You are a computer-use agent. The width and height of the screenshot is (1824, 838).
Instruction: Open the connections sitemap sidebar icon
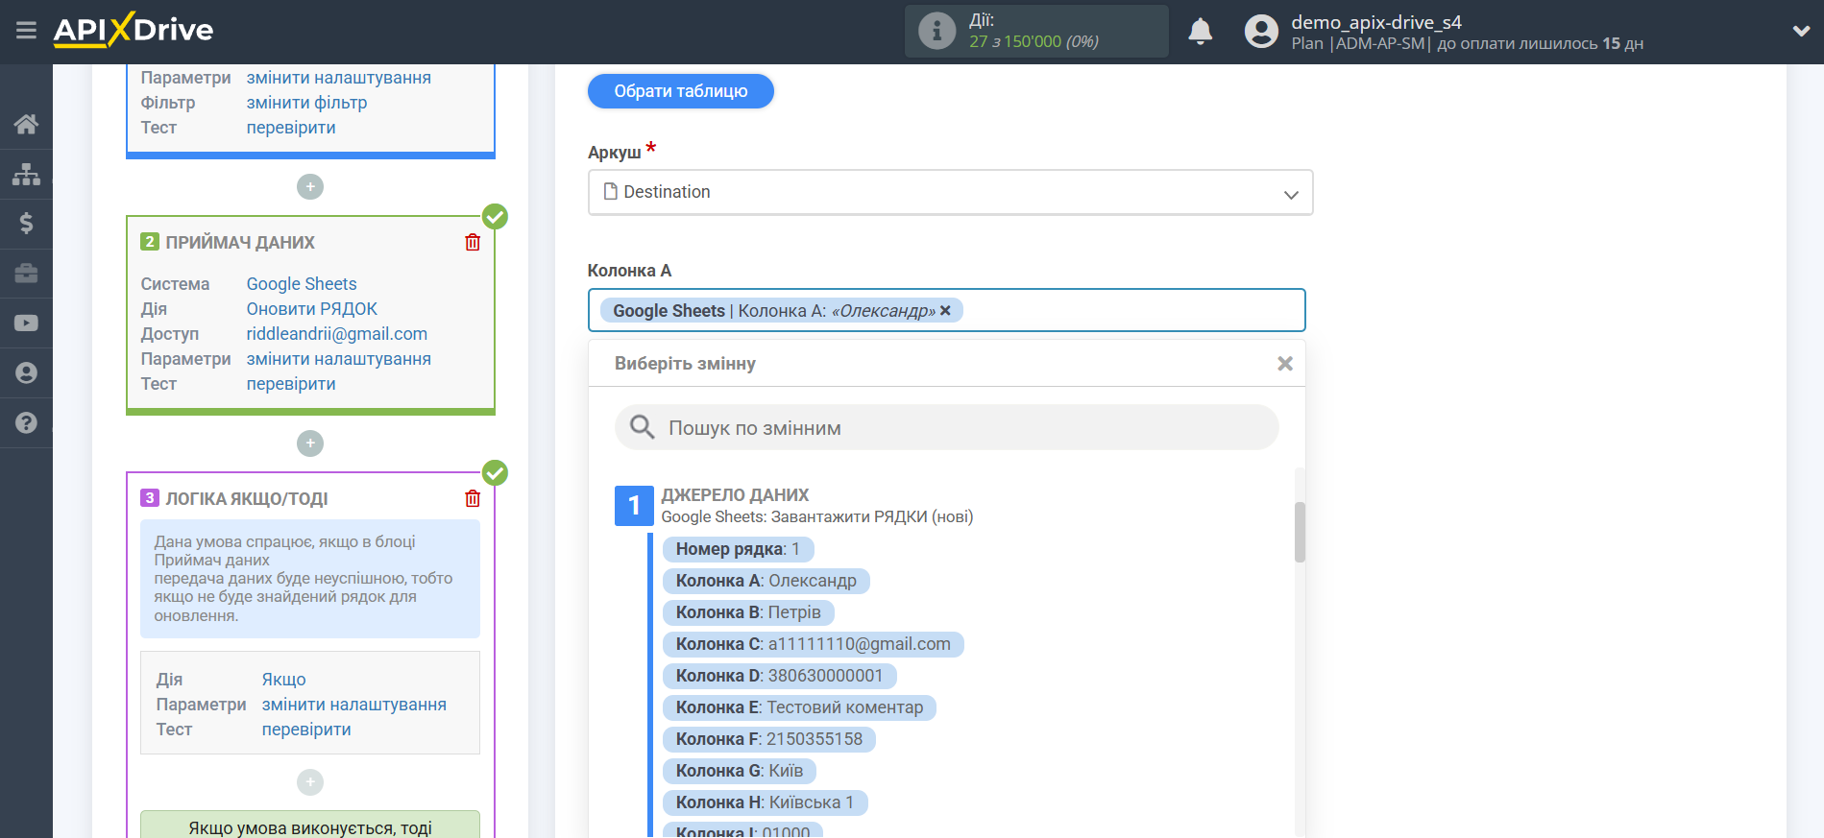pyautogui.click(x=26, y=174)
